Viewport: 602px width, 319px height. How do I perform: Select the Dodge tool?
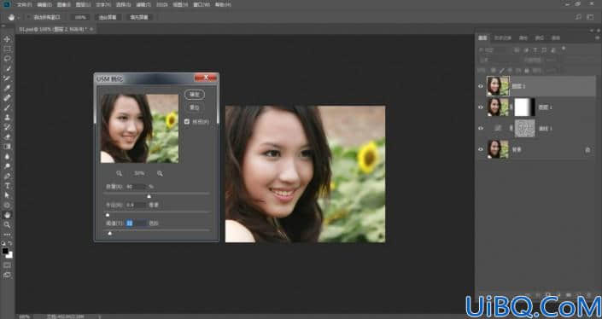pos(7,166)
